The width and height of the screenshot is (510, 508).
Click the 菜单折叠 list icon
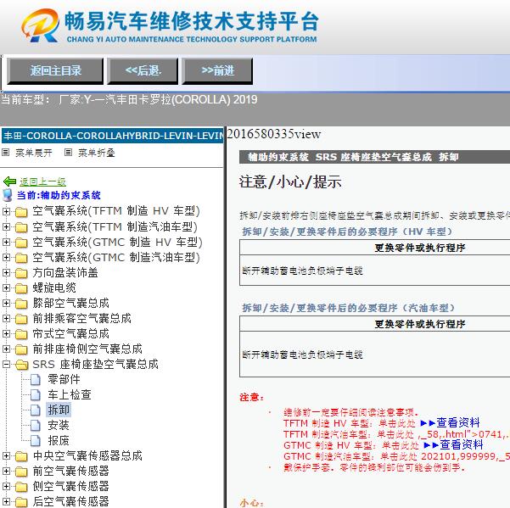68,152
